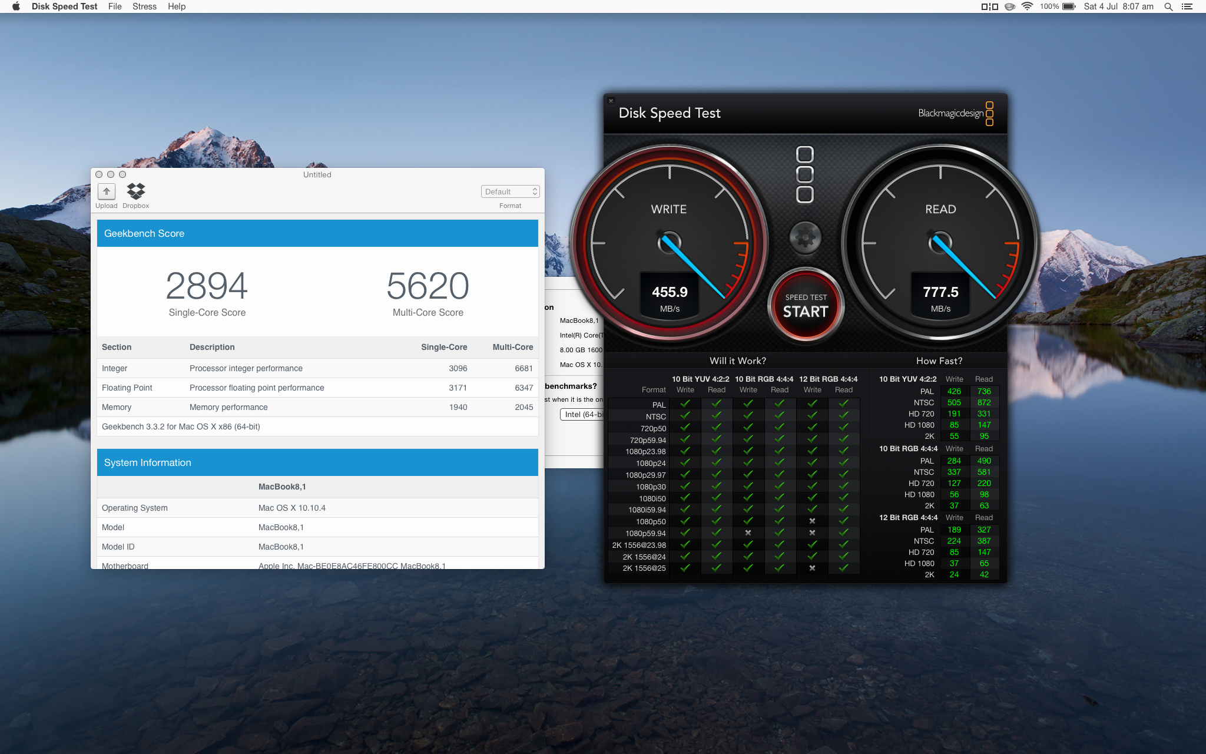Click the 12 Bit RGB NTSC write value 224
The height and width of the screenshot is (754, 1206).
pyautogui.click(x=954, y=541)
